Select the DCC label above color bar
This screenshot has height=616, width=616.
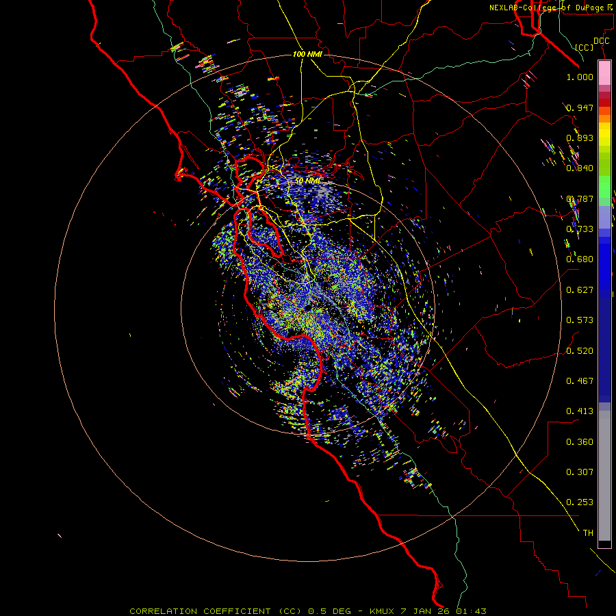point(601,41)
